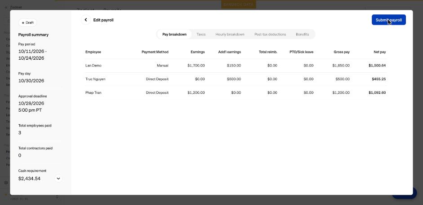This screenshot has width=423, height=205.
Task: Click Phap Tran's $1,200.00 earnings value
Action: pos(196,92)
